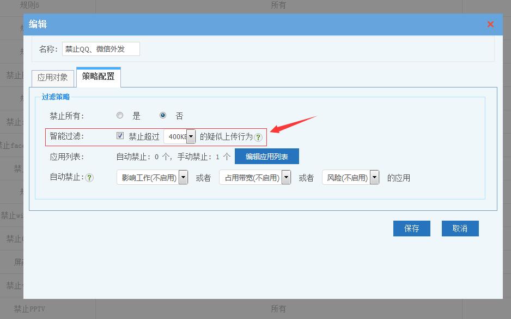
Task: Focus the 名称 text input field
Action: click(101, 49)
